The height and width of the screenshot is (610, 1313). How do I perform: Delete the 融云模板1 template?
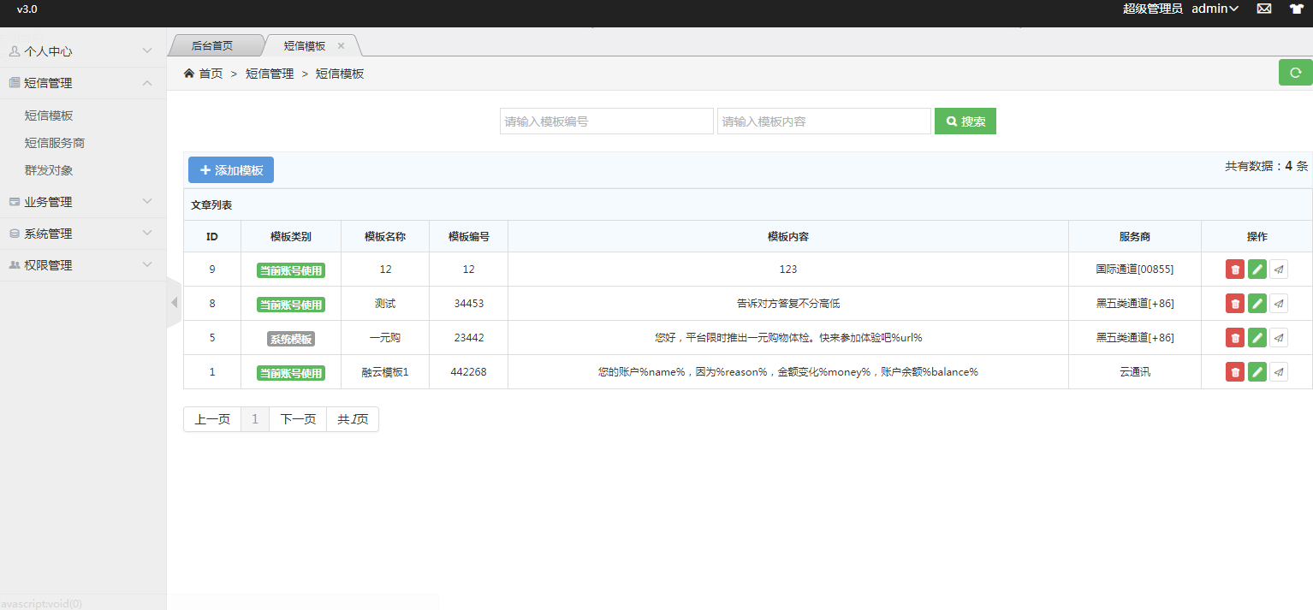pyautogui.click(x=1234, y=372)
